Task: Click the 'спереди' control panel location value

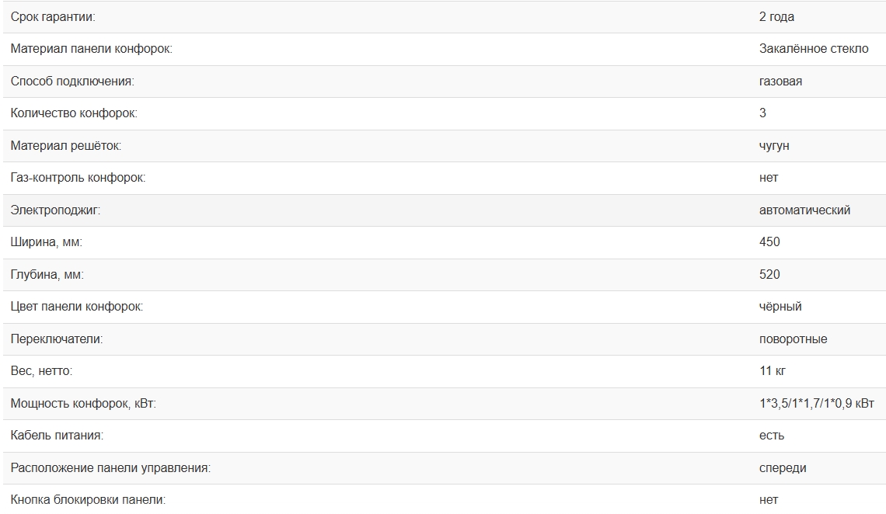Action: 783,468
